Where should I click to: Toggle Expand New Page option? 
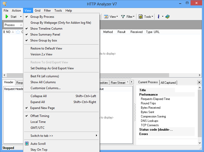pyautogui.click(x=61, y=108)
